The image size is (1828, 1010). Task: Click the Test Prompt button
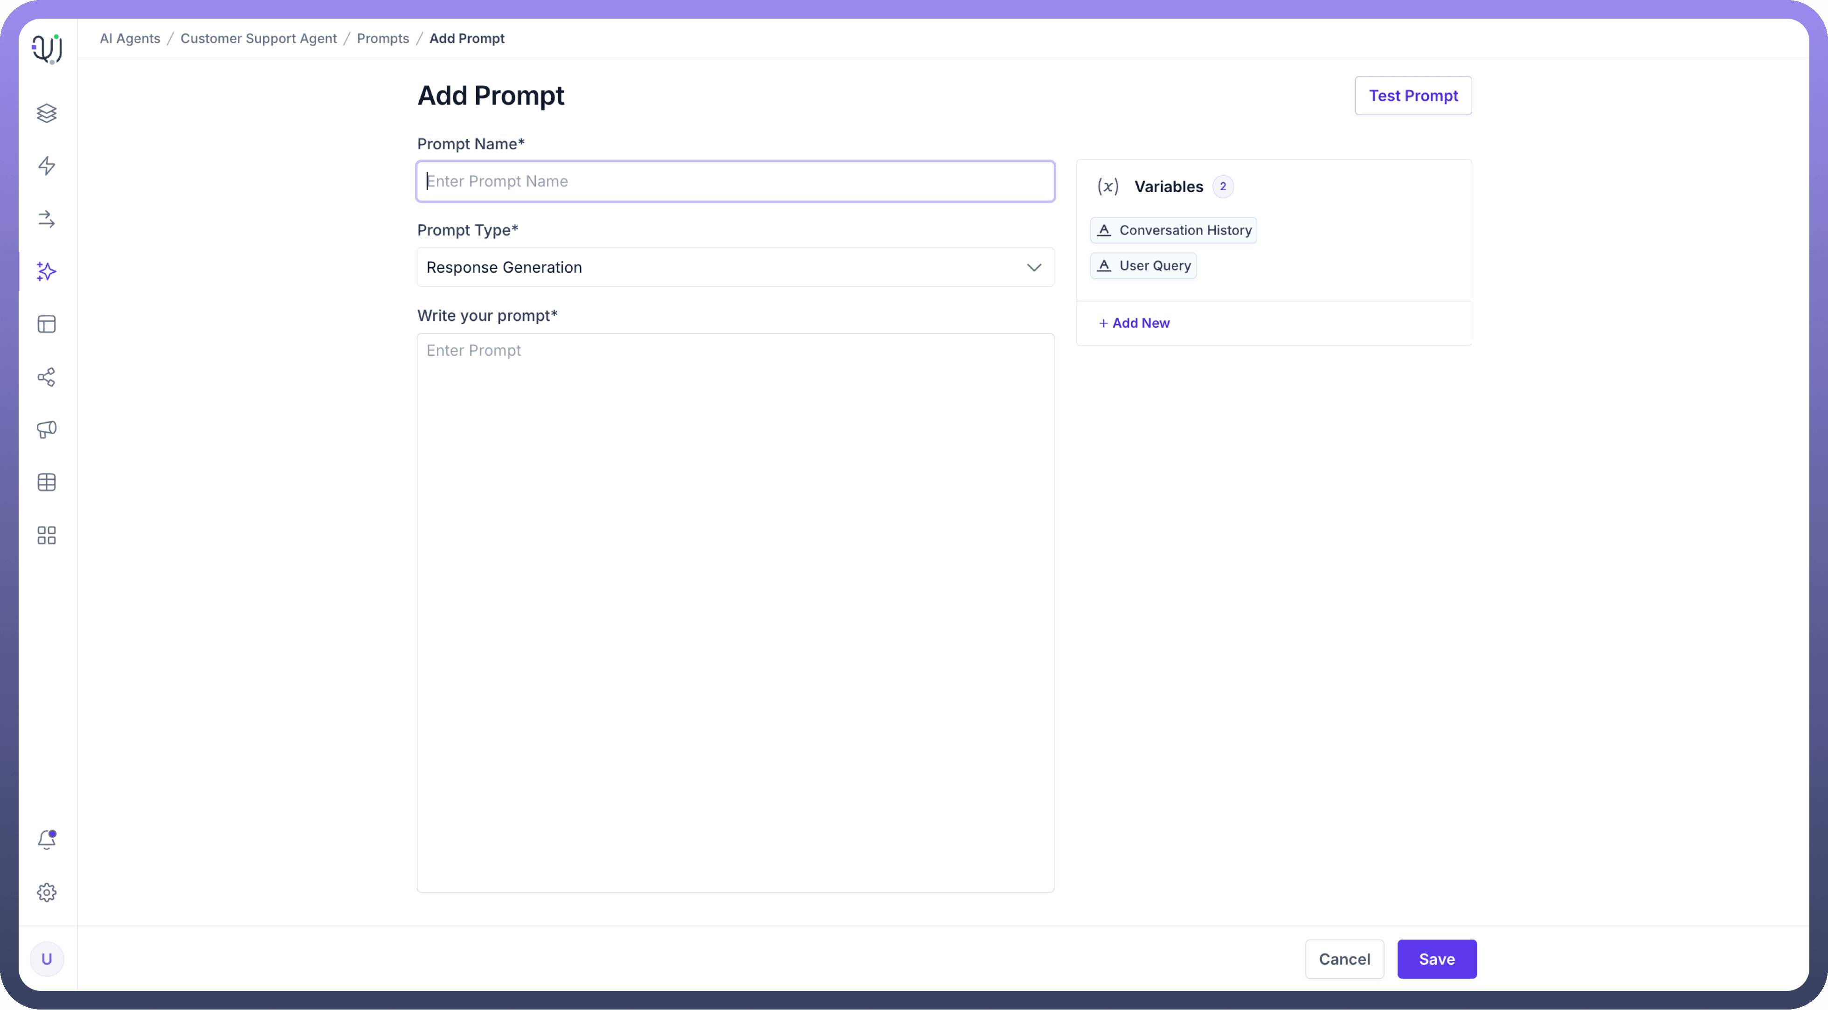(1412, 96)
